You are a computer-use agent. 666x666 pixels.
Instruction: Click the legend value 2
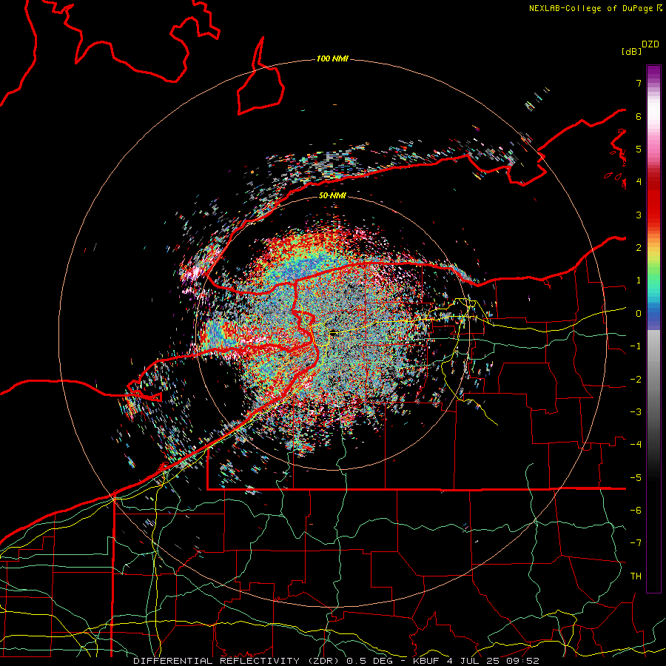(x=639, y=248)
